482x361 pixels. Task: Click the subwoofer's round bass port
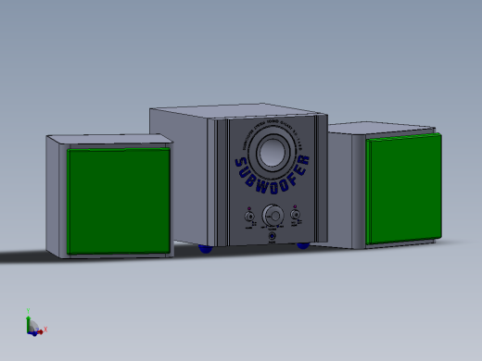click(x=272, y=153)
